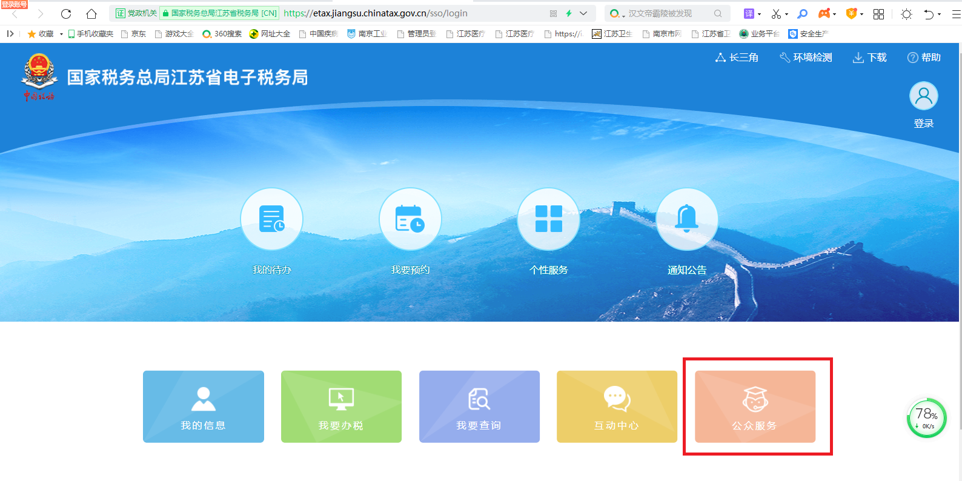This screenshot has height=481, width=962.
Task: Click the 下载 link in header
Action: (870, 58)
